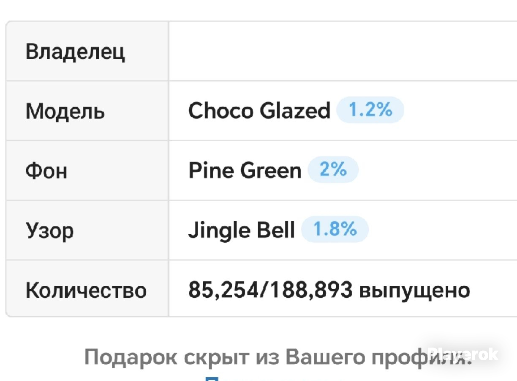Screen dimensions: 517x381
Task: Click the 85,254 issued number
Action: (225, 291)
